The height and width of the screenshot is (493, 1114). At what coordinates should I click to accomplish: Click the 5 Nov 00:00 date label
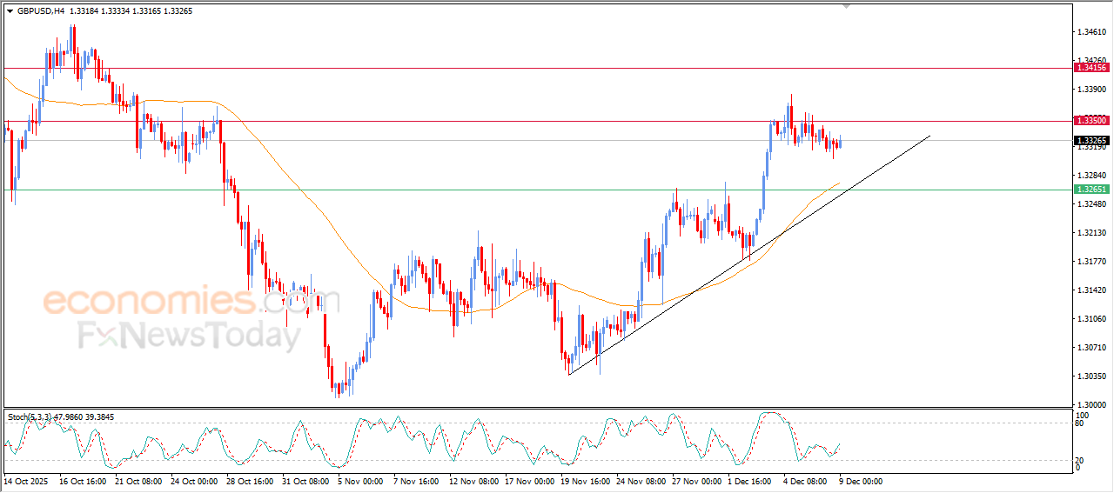tap(359, 480)
